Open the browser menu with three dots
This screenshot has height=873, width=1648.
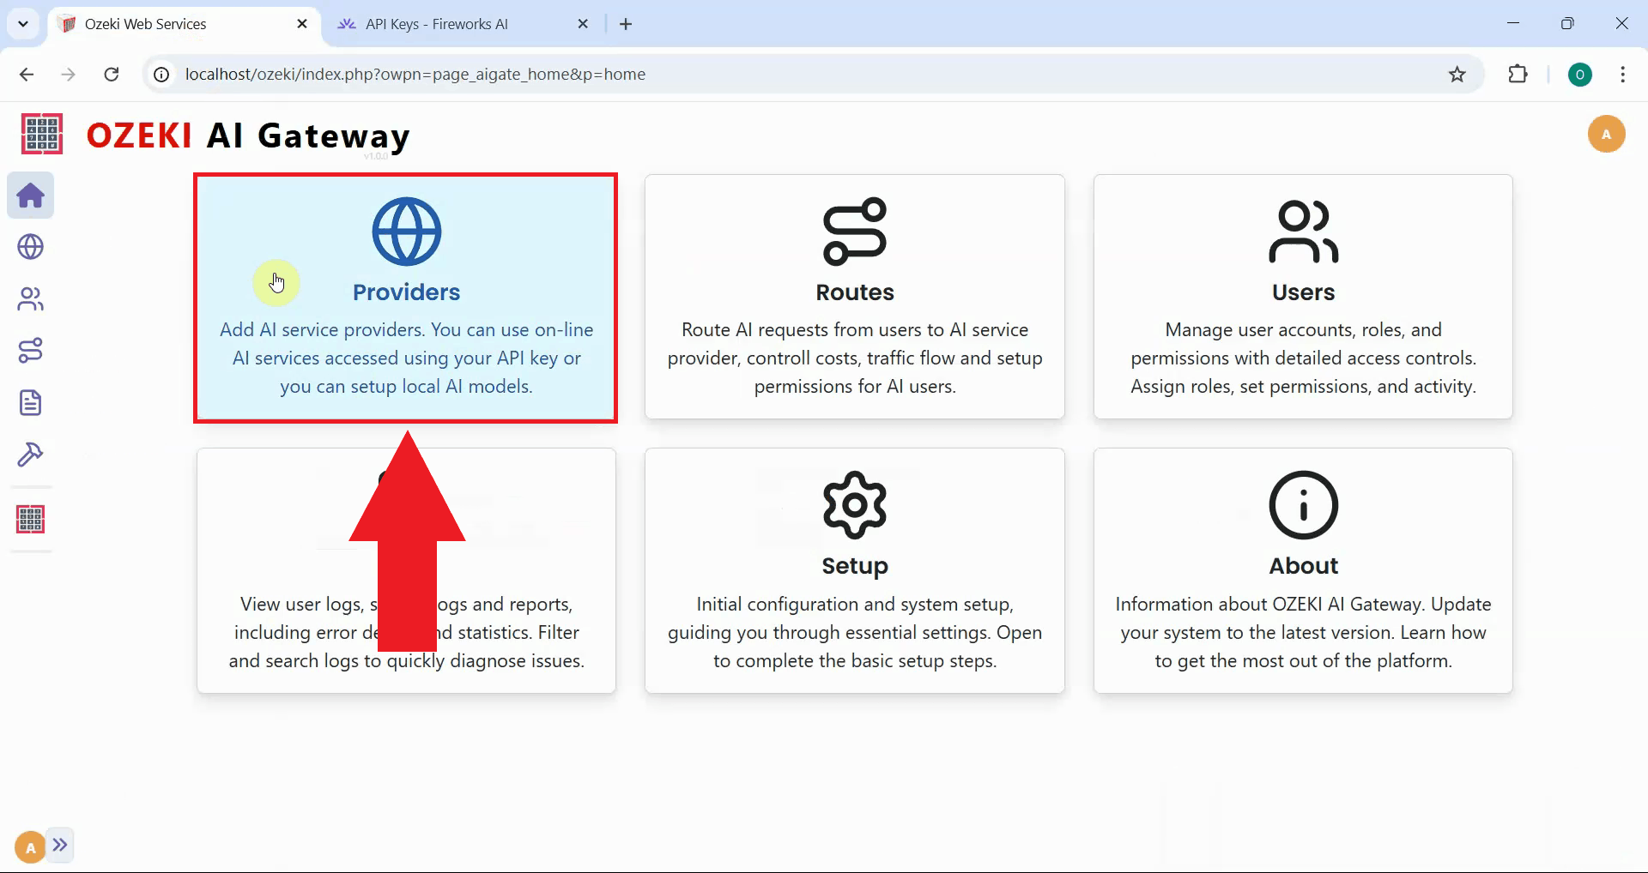click(x=1622, y=75)
